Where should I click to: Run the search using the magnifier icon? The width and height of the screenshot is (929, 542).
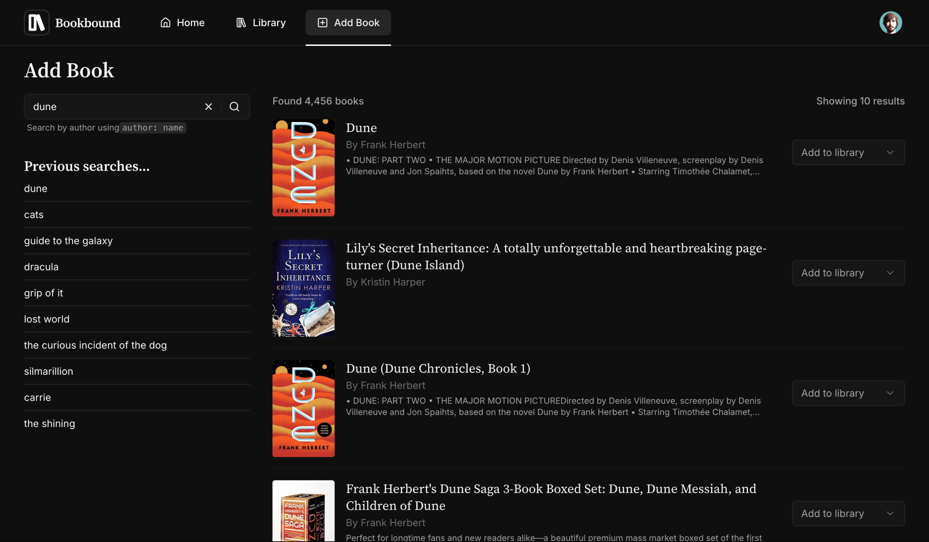[x=234, y=107]
